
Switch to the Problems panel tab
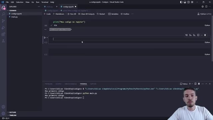click(49, 84)
